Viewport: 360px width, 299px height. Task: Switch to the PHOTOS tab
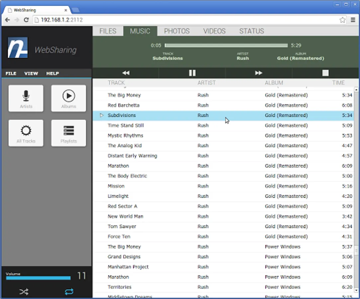[x=177, y=31]
